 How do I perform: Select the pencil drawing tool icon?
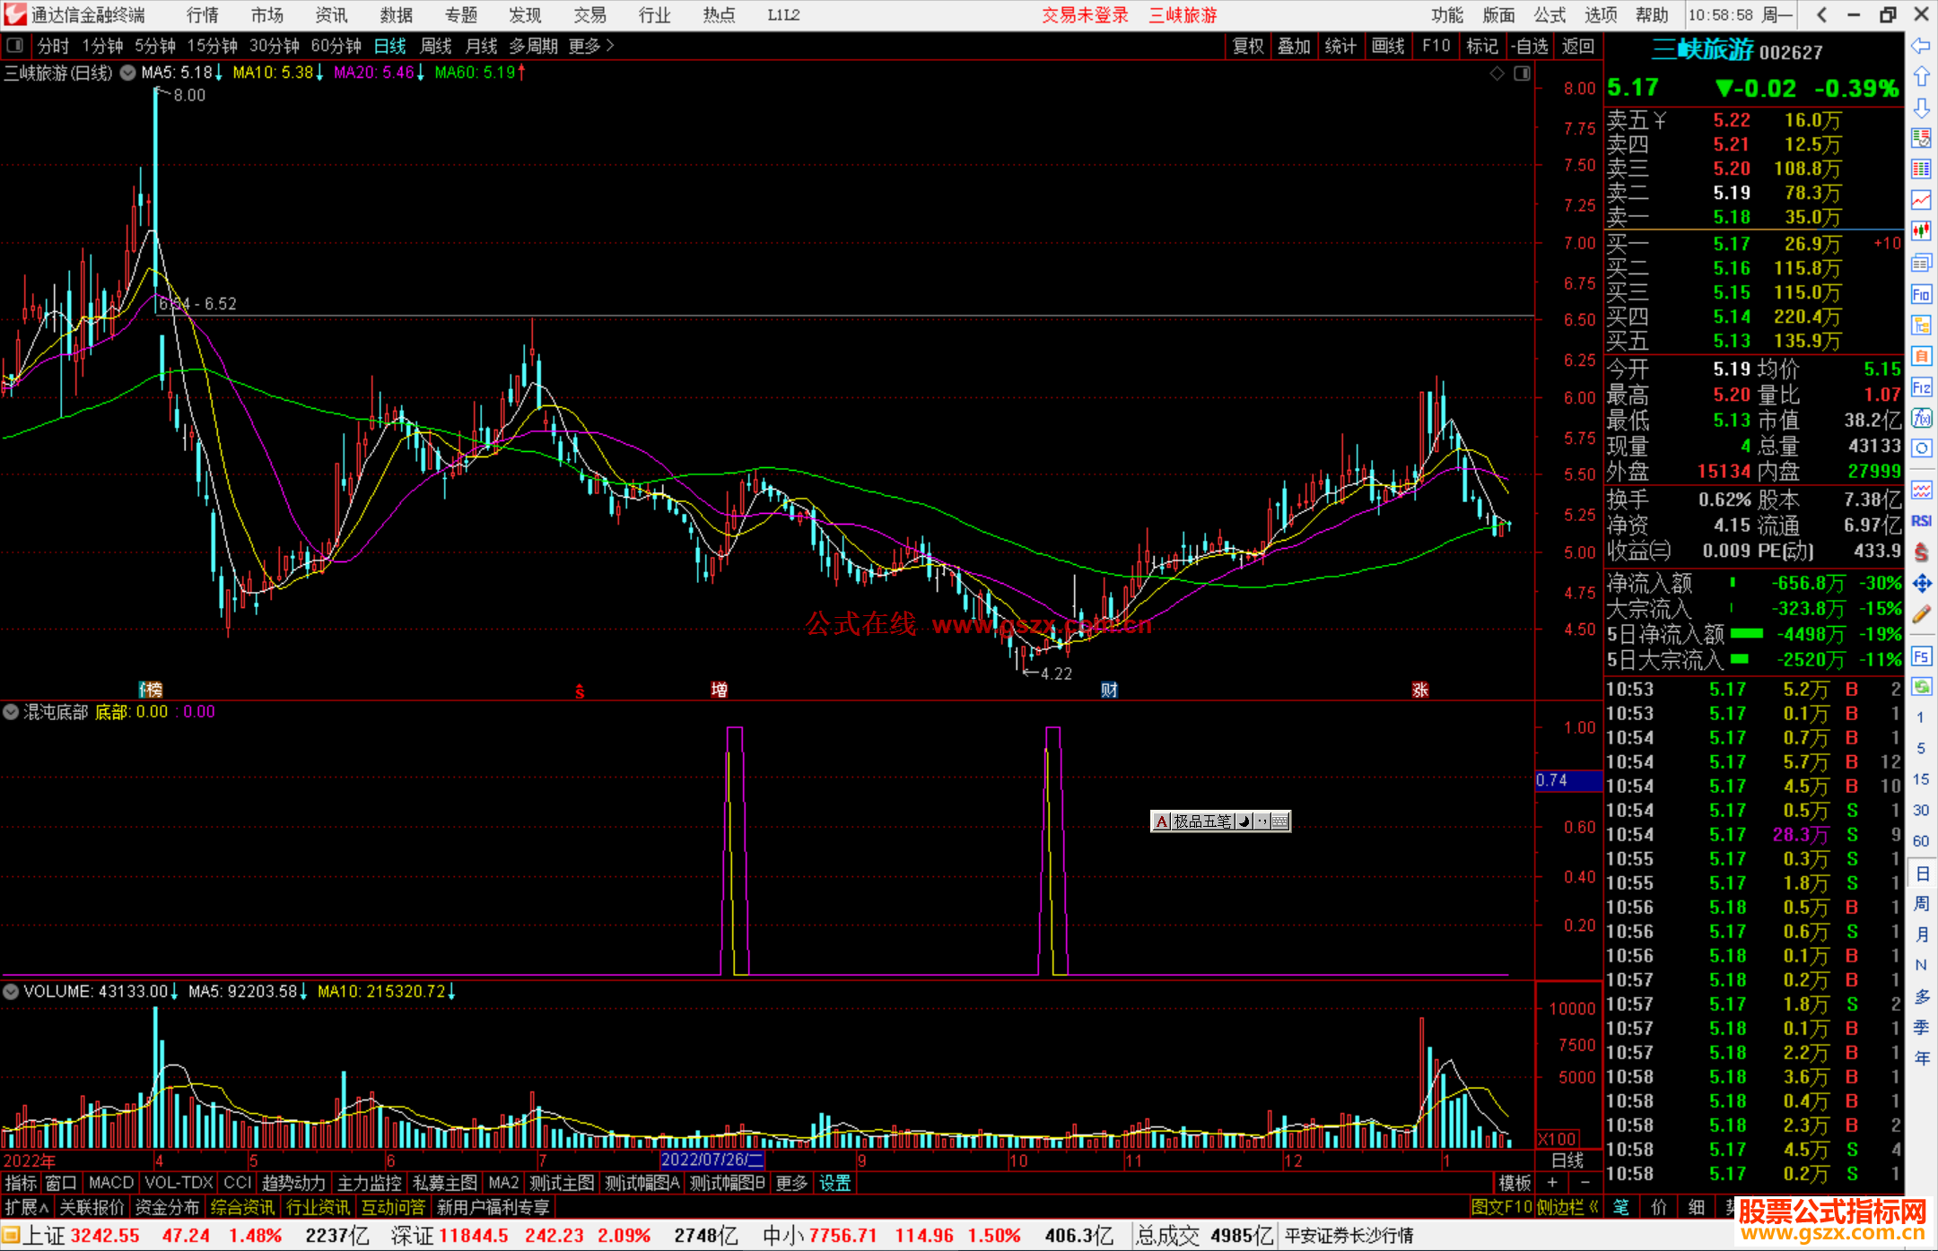pos(1921,614)
